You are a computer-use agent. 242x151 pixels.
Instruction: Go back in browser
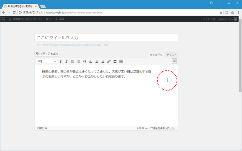pyautogui.click(x=3, y=12)
